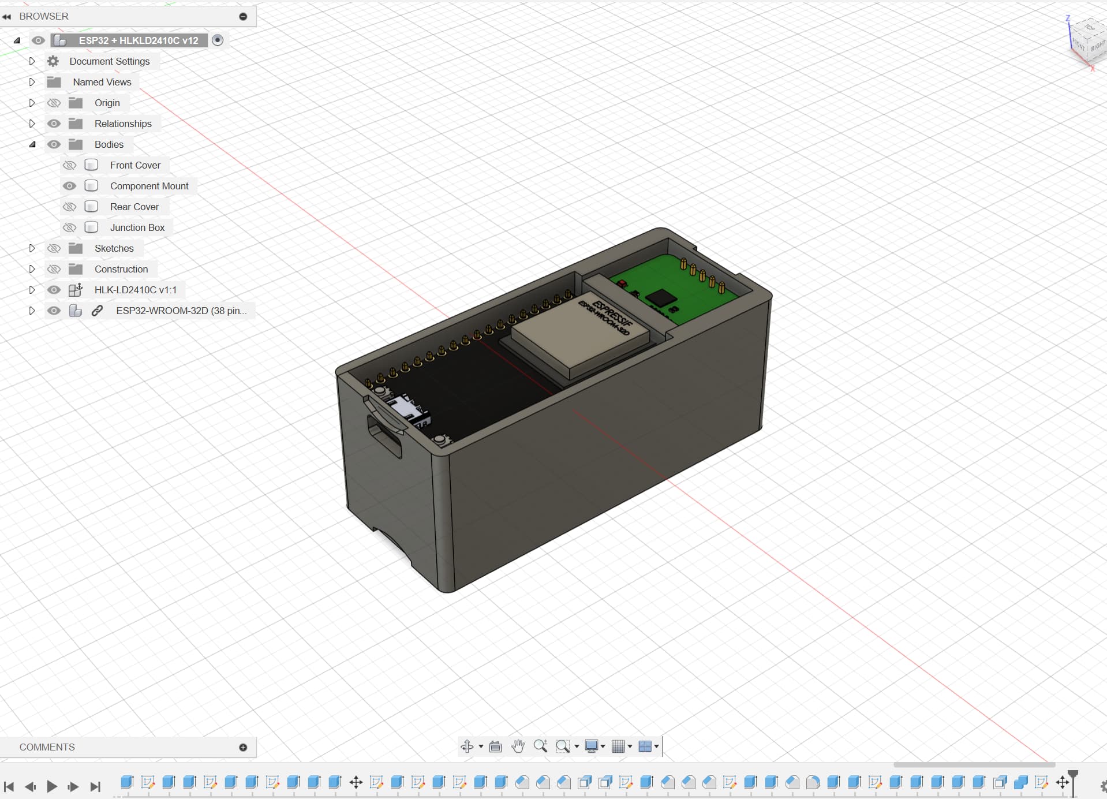Step back one feature in timeline
Viewport: 1107px width, 799px height.
click(x=30, y=786)
